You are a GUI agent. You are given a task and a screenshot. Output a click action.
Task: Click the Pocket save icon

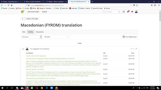tap(134, 5)
